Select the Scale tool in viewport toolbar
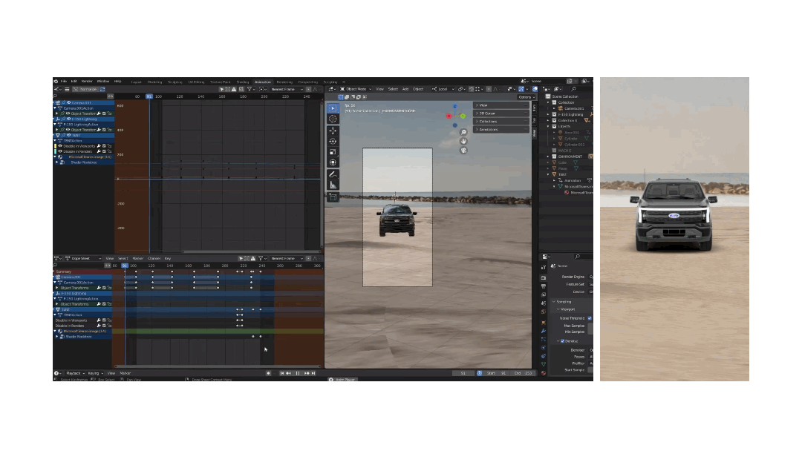 pos(333,152)
